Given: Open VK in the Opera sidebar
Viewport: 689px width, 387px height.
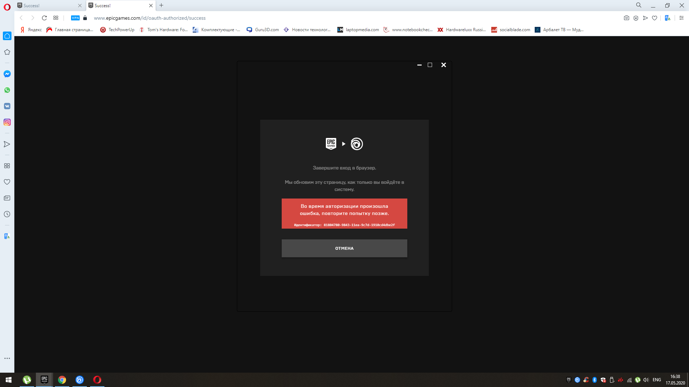Looking at the screenshot, I should (7, 106).
